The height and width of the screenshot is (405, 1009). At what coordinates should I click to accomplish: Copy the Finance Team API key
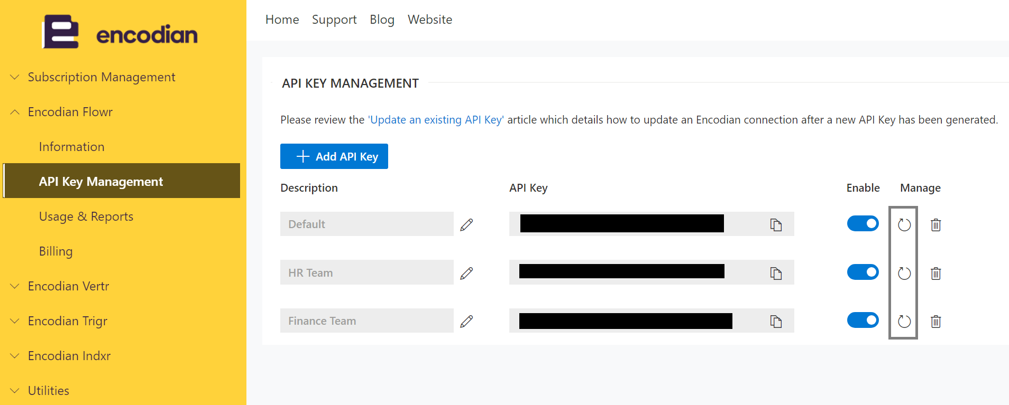[776, 322]
